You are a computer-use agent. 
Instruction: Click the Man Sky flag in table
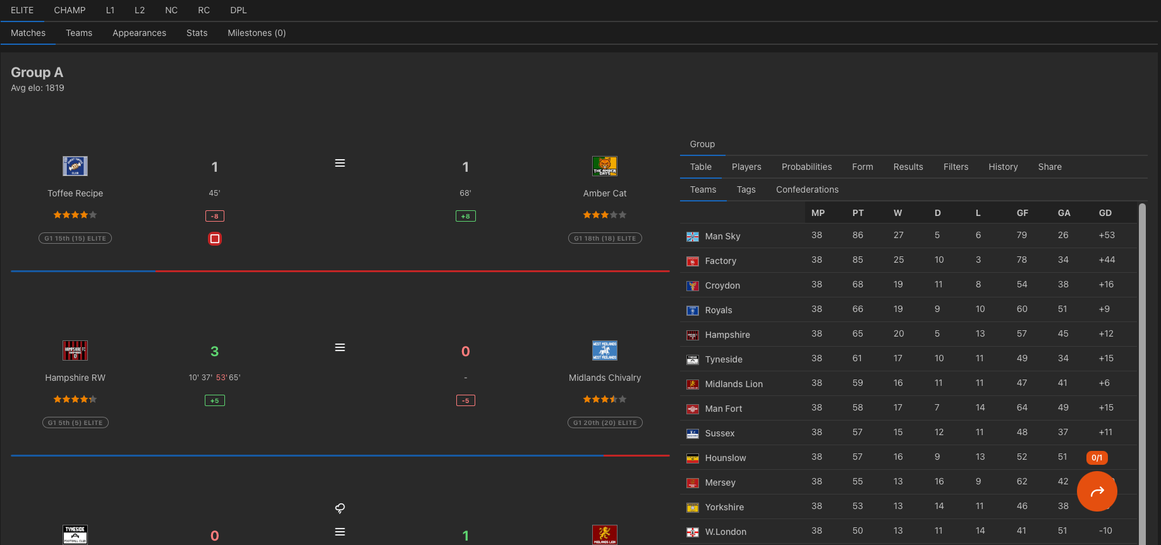pos(693,236)
